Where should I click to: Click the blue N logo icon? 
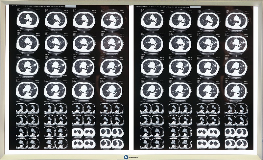tap(125, 157)
